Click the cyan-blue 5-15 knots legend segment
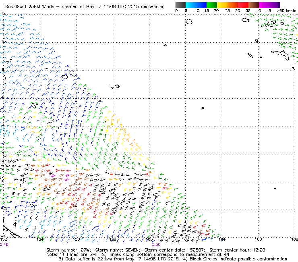 196,5
